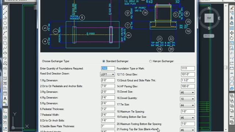Select the Fillet tool
235x132 pixels.
pyautogui.click(x=232, y=83)
